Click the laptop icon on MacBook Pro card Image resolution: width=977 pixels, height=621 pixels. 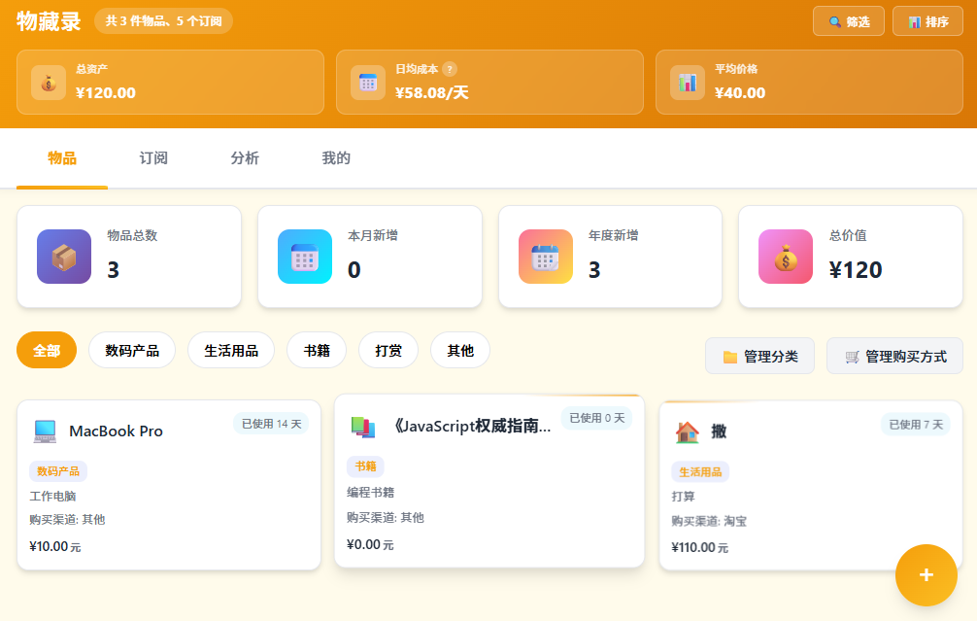(x=45, y=431)
